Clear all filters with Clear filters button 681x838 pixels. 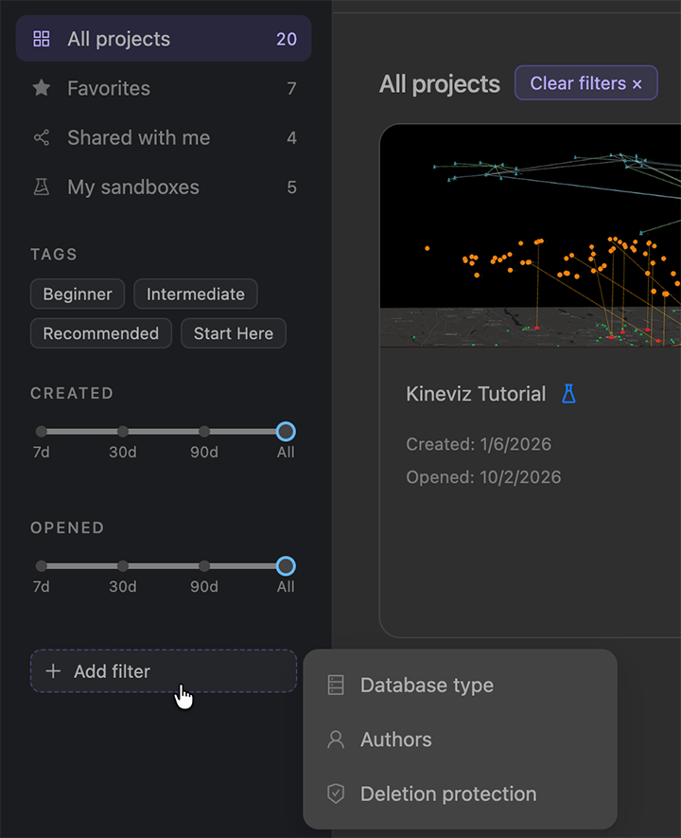[586, 82]
